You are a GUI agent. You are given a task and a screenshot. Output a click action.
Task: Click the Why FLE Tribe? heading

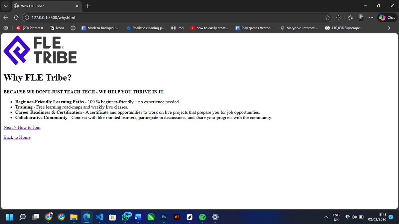(38, 78)
